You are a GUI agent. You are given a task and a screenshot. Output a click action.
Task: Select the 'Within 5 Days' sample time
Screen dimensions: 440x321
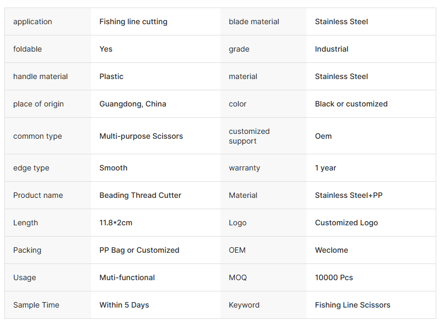click(124, 305)
